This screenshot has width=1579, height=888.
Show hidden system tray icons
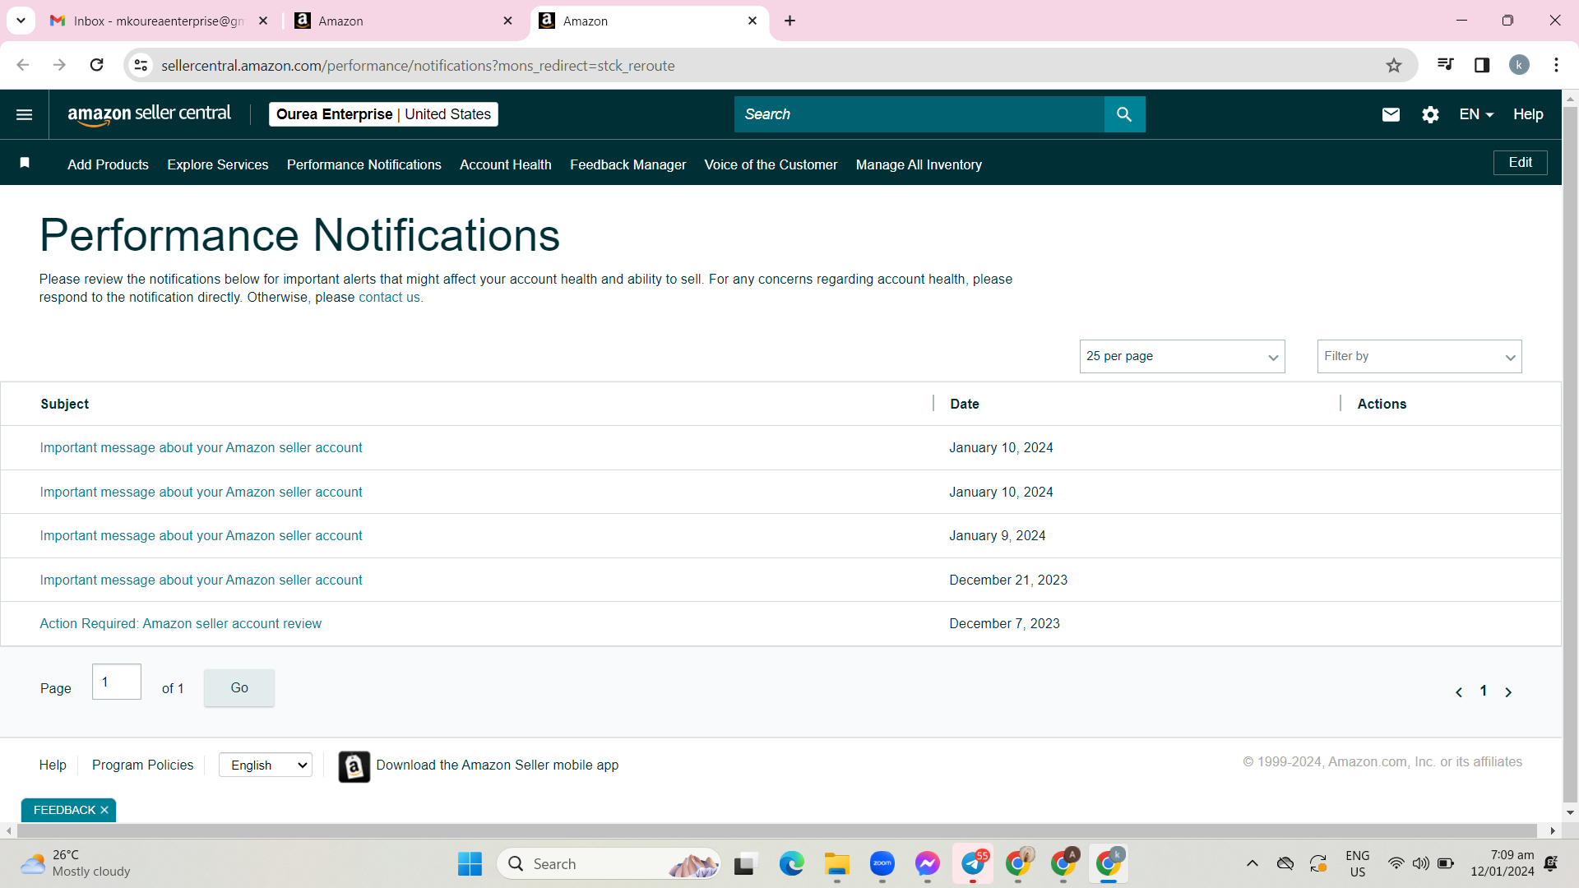tap(1252, 863)
